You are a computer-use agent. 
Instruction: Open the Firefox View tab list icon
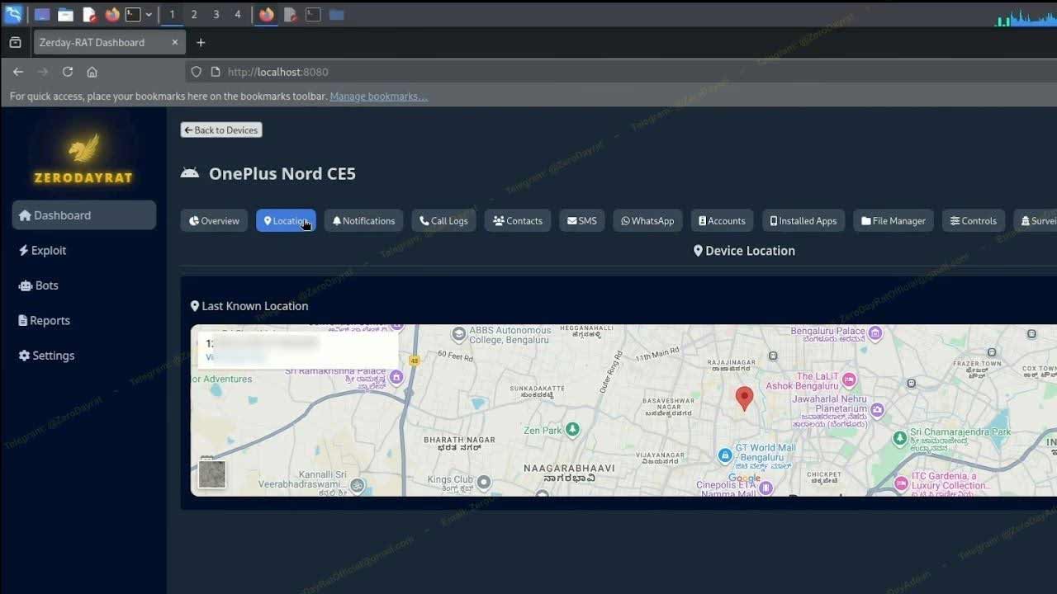[x=15, y=42]
